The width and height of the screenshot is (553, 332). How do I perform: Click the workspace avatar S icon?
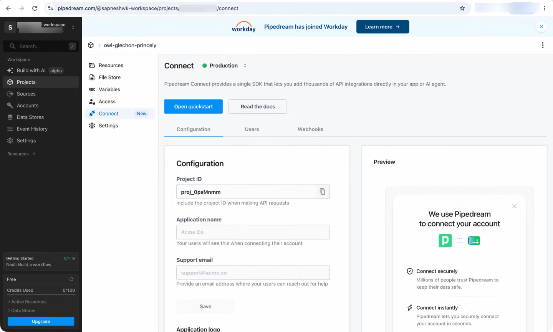[x=10, y=27]
